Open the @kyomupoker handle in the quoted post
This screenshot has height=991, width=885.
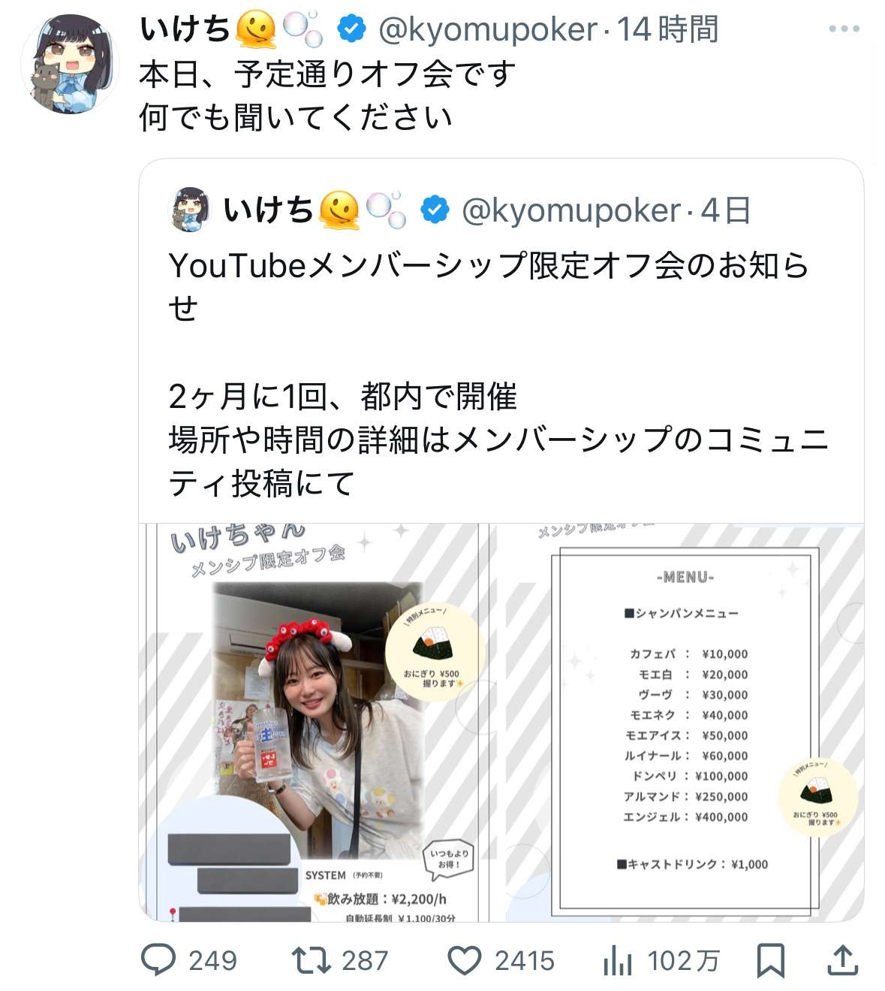(570, 210)
